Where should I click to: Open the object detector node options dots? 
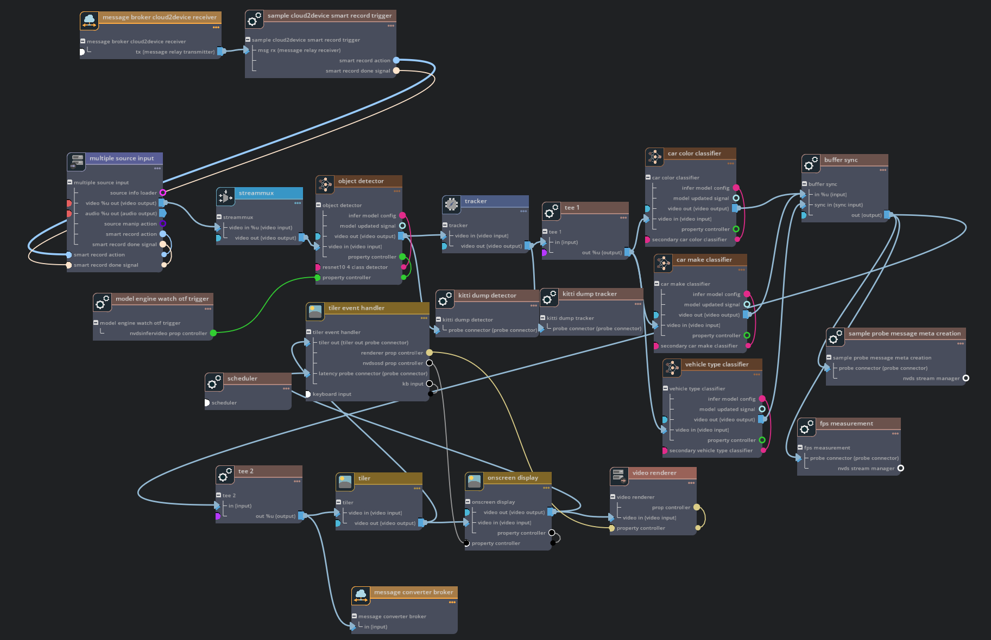(397, 191)
